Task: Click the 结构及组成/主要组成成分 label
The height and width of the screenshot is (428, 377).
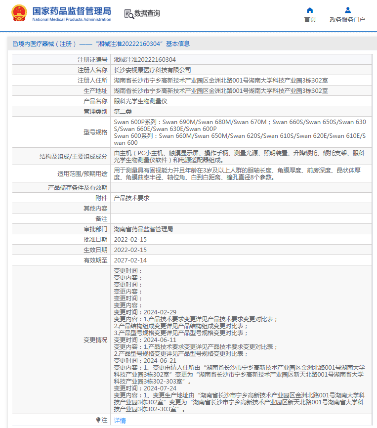Action: [74, 156]
